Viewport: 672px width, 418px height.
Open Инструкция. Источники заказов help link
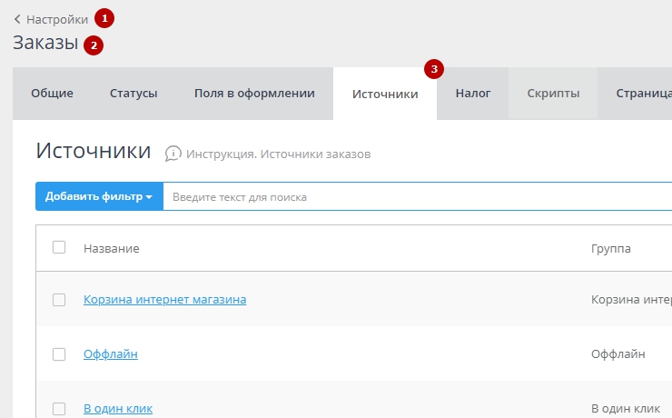(x=278, y=154)
